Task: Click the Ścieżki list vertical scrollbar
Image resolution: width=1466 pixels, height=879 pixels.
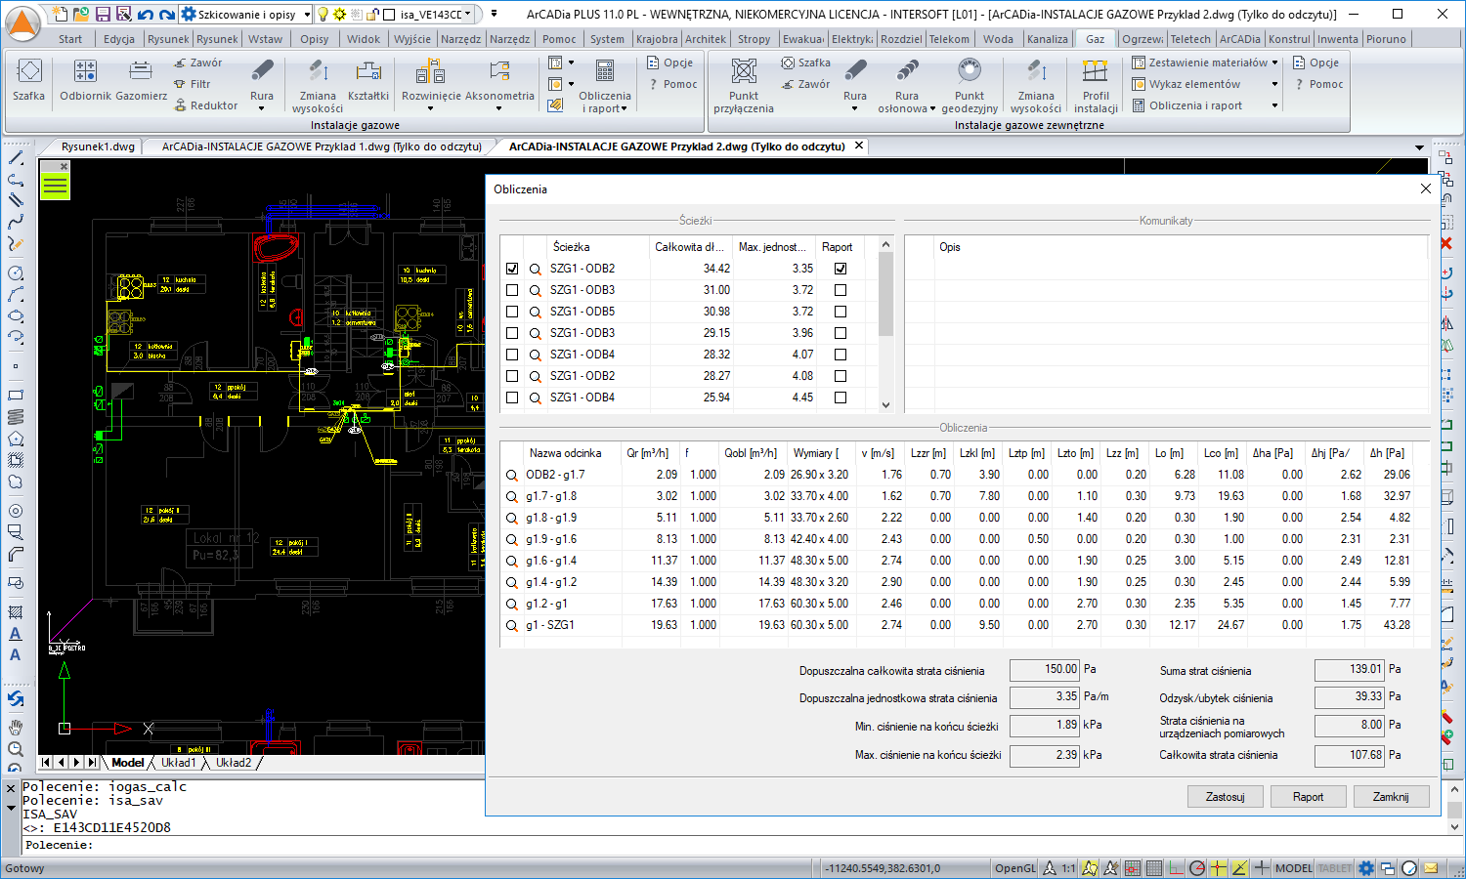Action: [x=886, y=324]
